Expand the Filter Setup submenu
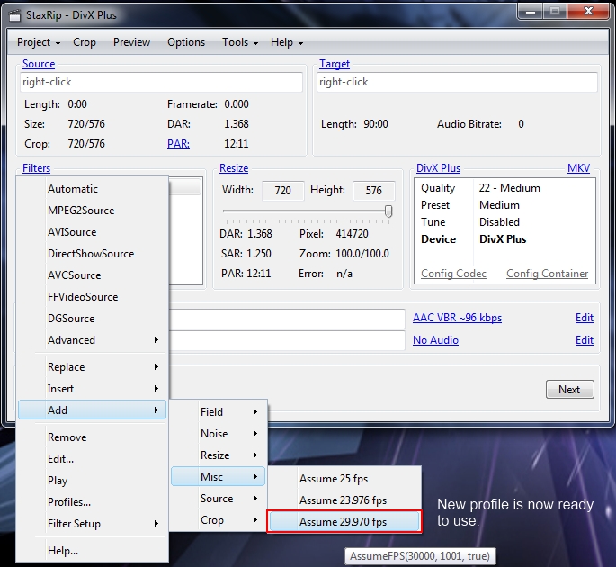 tap(93, 524)
